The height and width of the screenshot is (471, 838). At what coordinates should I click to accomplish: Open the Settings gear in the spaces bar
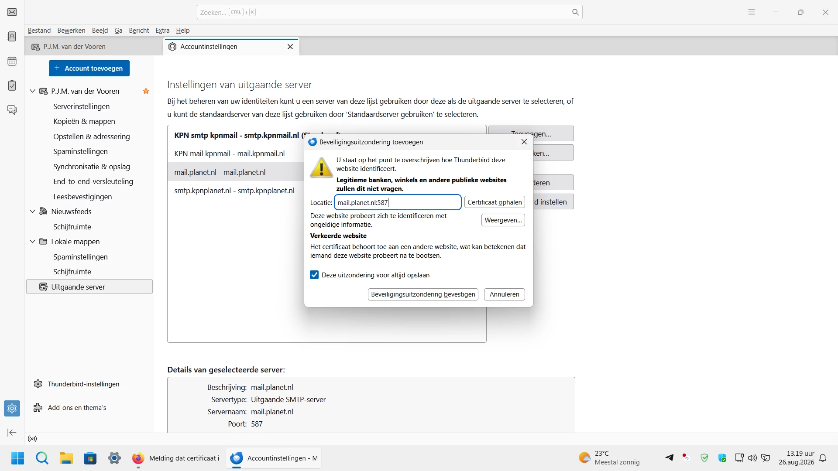pos(12,408)
